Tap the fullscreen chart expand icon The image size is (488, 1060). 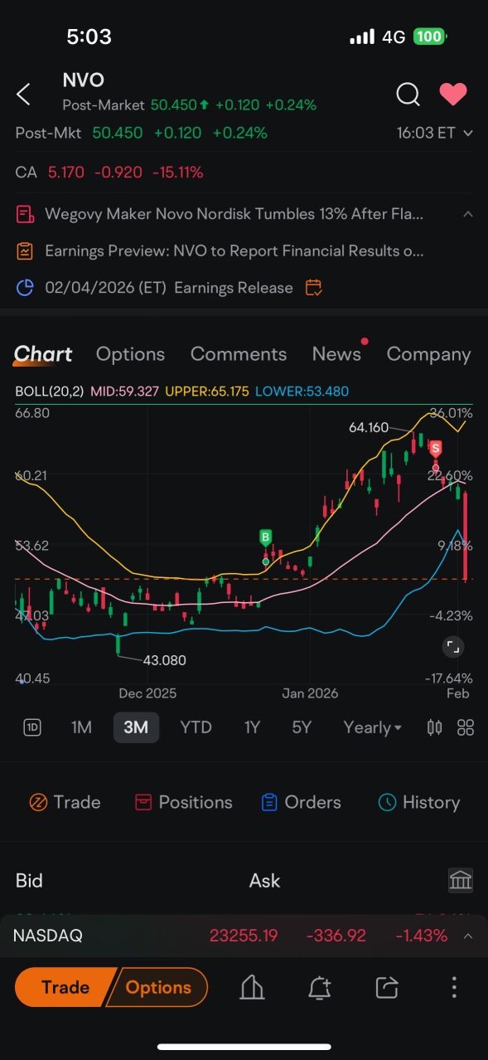[452, 647]
